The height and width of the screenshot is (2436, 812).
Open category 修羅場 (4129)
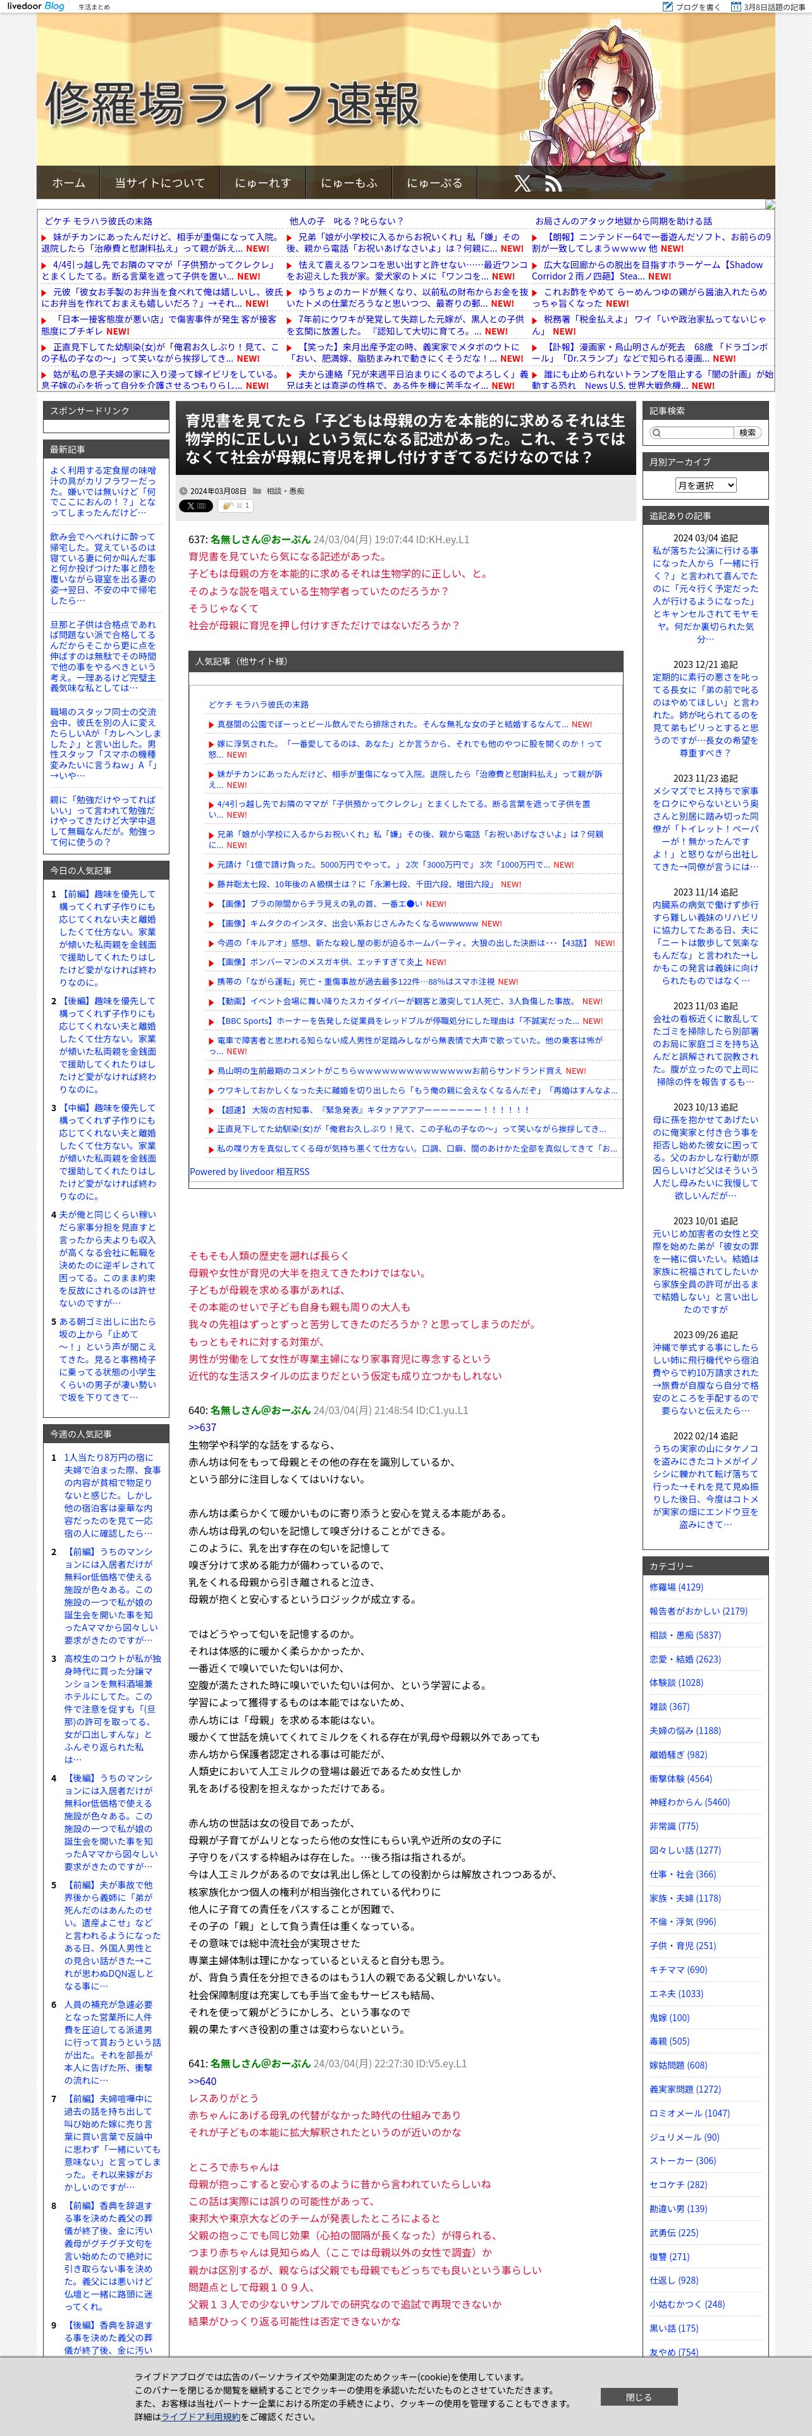(676, 1587)
